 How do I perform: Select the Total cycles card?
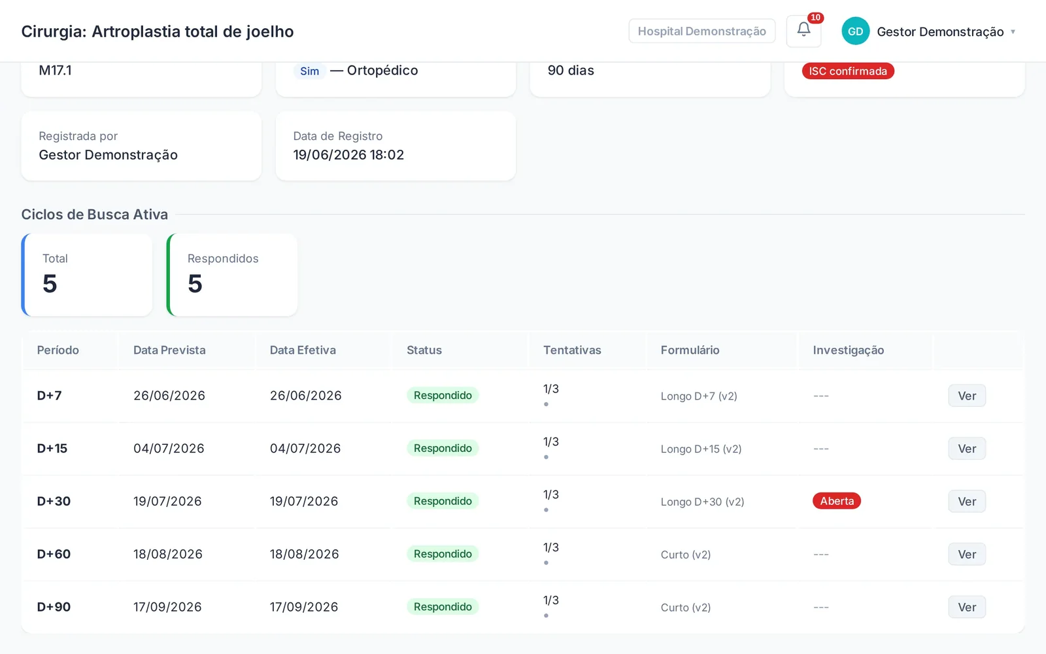pos(87,275)
